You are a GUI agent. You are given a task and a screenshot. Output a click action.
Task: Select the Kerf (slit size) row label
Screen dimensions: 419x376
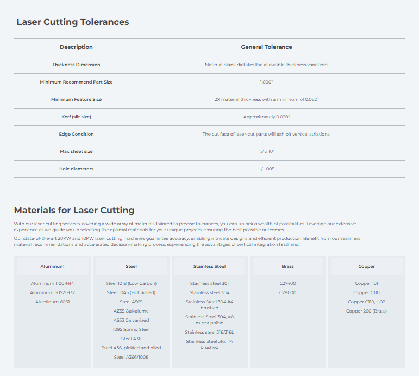pos(76,117)
